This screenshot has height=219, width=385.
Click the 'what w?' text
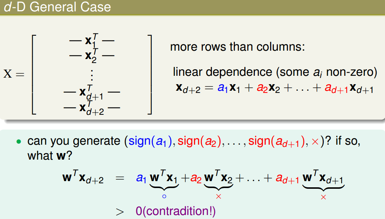(50, 156)
